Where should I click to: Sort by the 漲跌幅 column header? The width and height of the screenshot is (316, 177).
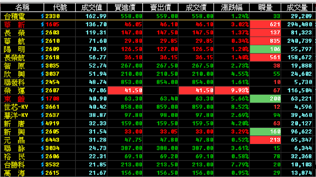232,8
